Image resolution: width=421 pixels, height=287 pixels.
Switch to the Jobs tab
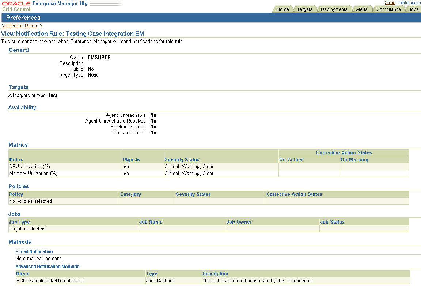413,9
